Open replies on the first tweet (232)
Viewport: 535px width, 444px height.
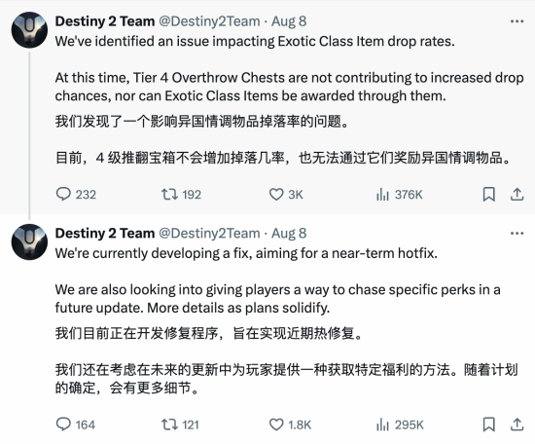(x=76, y=195)
